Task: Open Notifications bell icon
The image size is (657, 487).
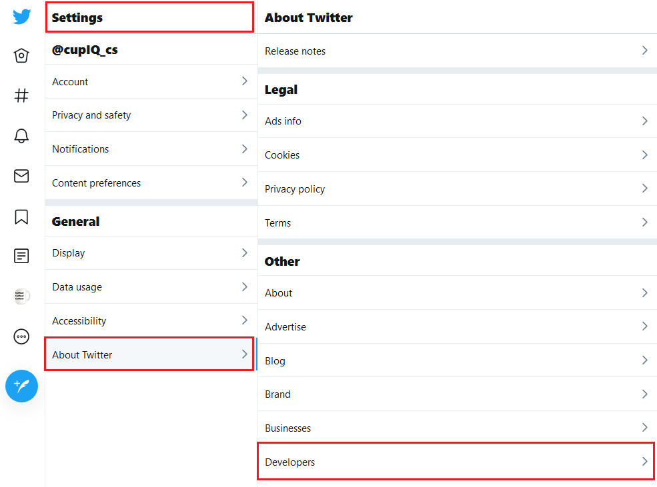Action: pyautogui.click(x=21, y=135)
